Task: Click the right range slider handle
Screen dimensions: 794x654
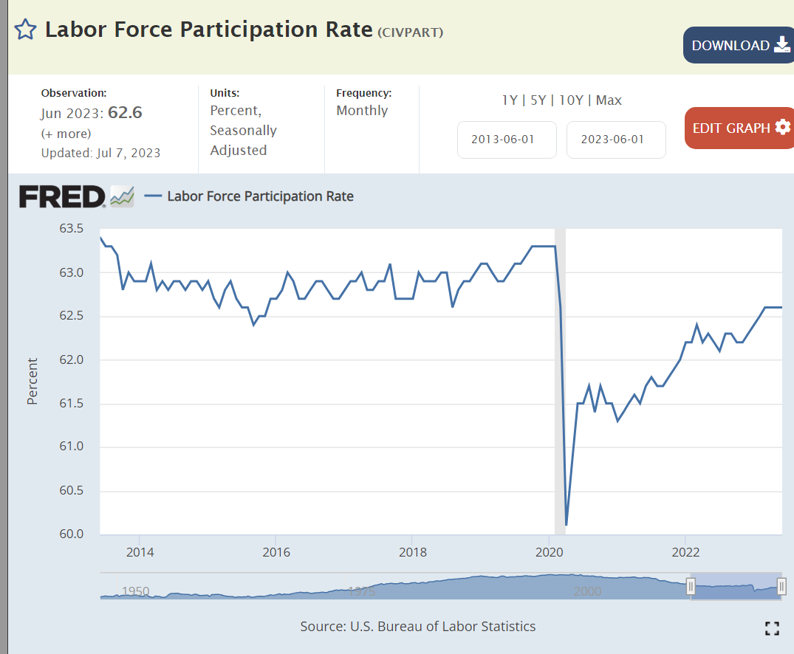Action: [x=781, y=587]
